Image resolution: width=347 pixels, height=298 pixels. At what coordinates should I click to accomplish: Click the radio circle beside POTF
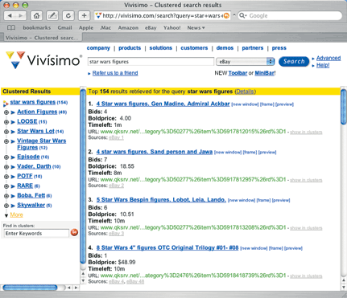tap(6, 177)
